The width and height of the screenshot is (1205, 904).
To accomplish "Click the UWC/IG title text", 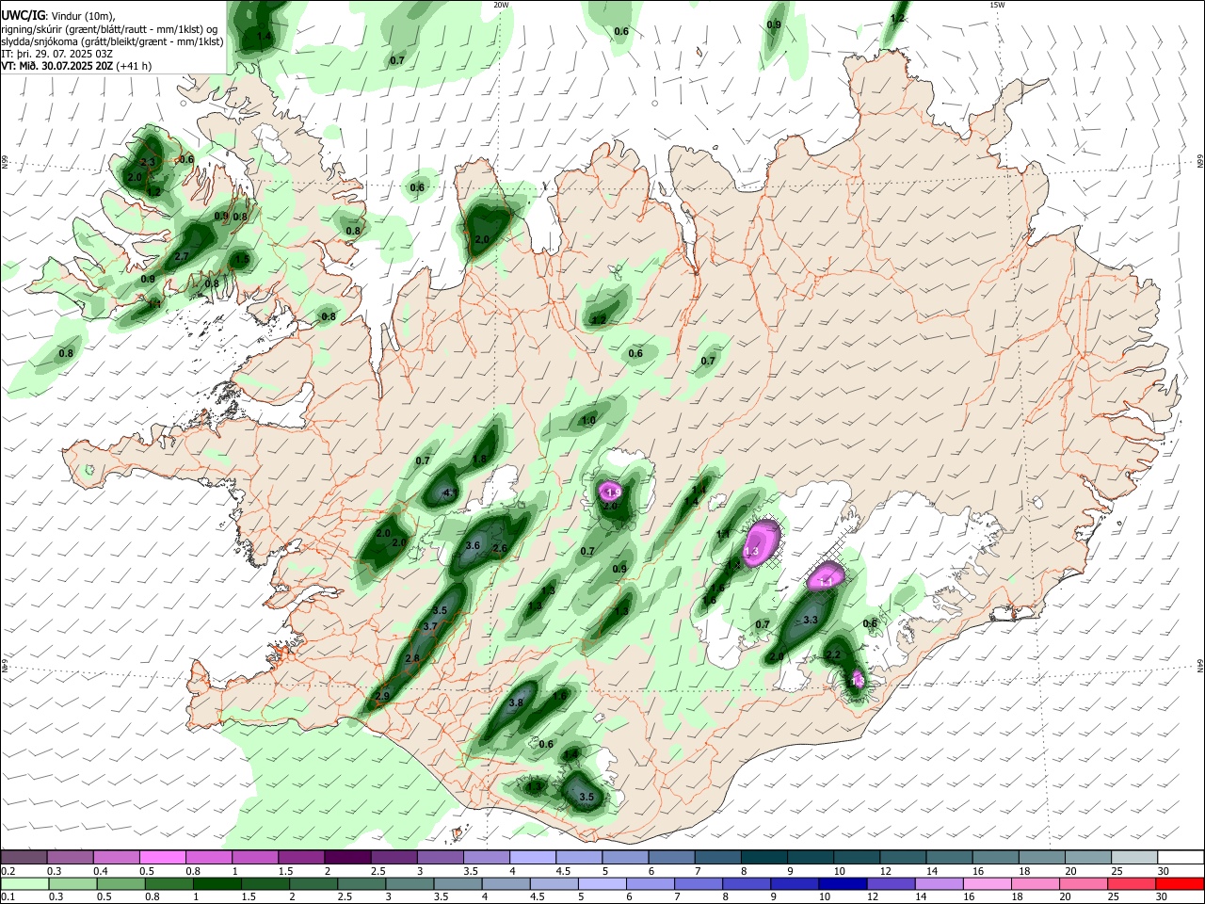I will point(22,15).
